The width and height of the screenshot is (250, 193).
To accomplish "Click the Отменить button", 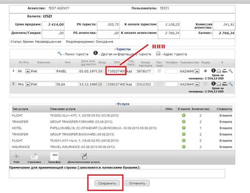I will coord(137,183).
